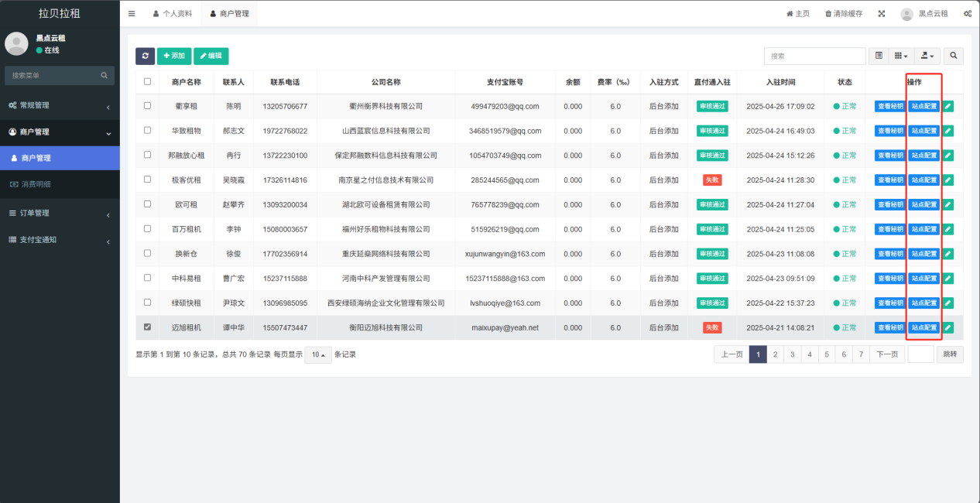Screen dimensions: 980x503
Task: Switch to the 个人资料 tab
Action: [171, 14]
